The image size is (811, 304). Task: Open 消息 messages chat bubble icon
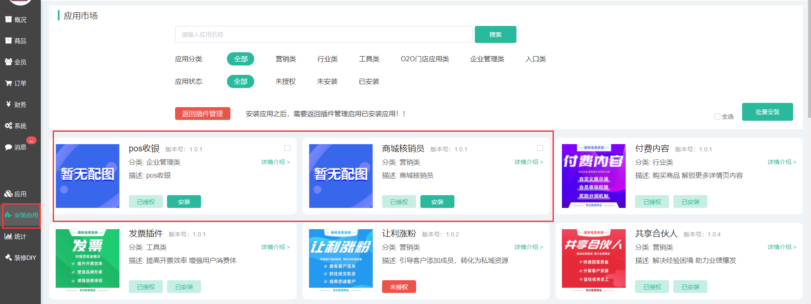(x=9, y=147)
